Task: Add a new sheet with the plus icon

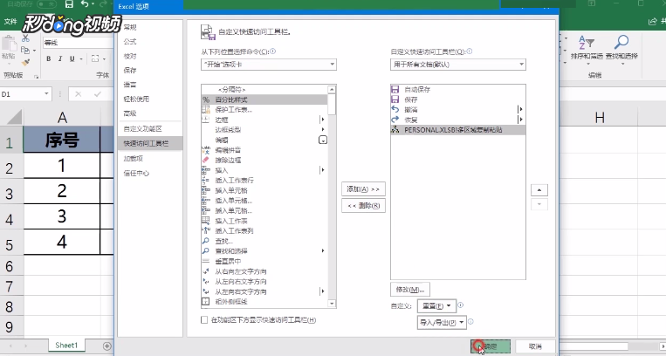Action: coord(107,346)
